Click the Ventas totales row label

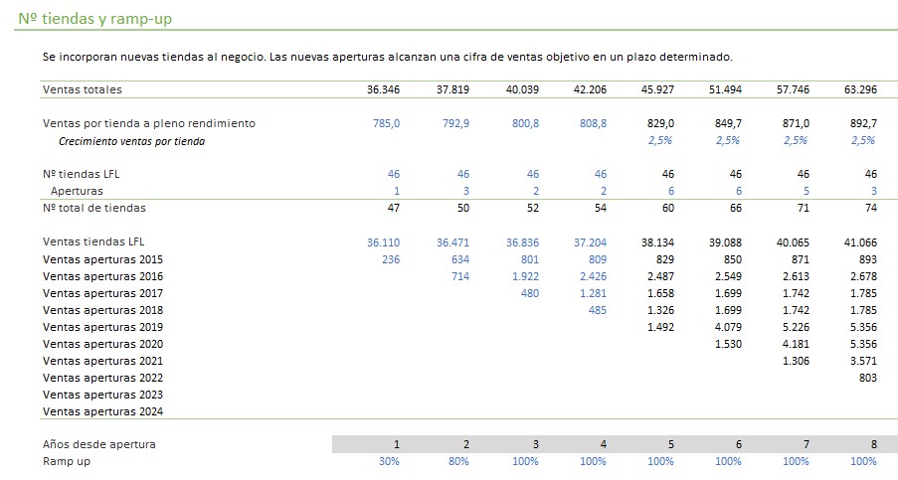tap(83, 89)
